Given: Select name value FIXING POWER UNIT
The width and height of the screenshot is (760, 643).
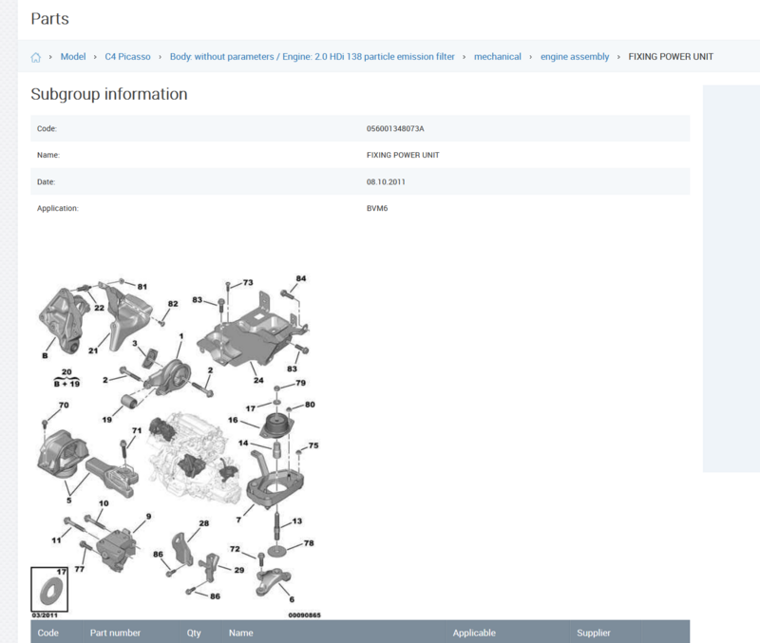Looking at the screenshot, I should (x=403, y=155).
